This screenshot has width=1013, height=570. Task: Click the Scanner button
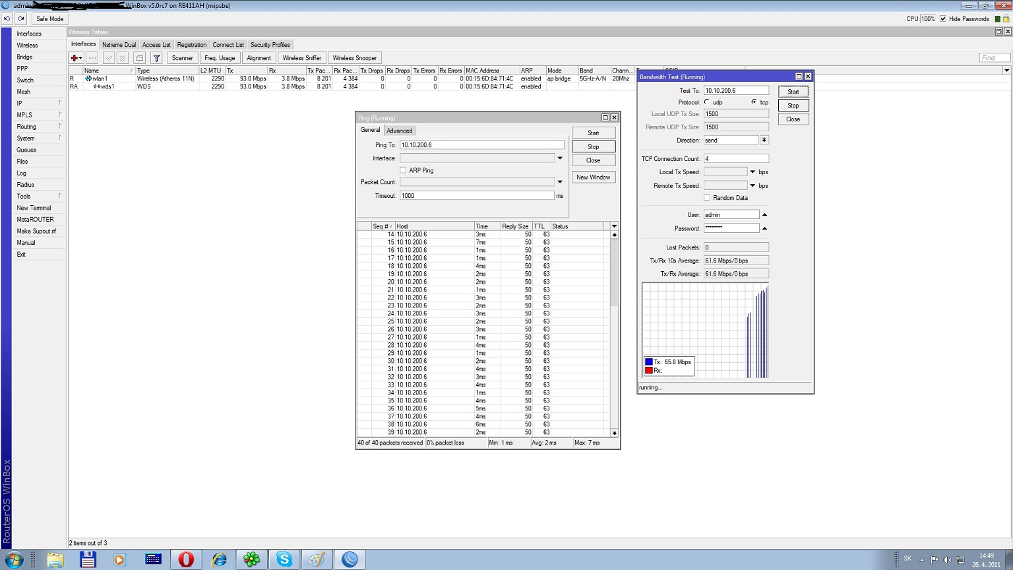(x=183, y=58)
